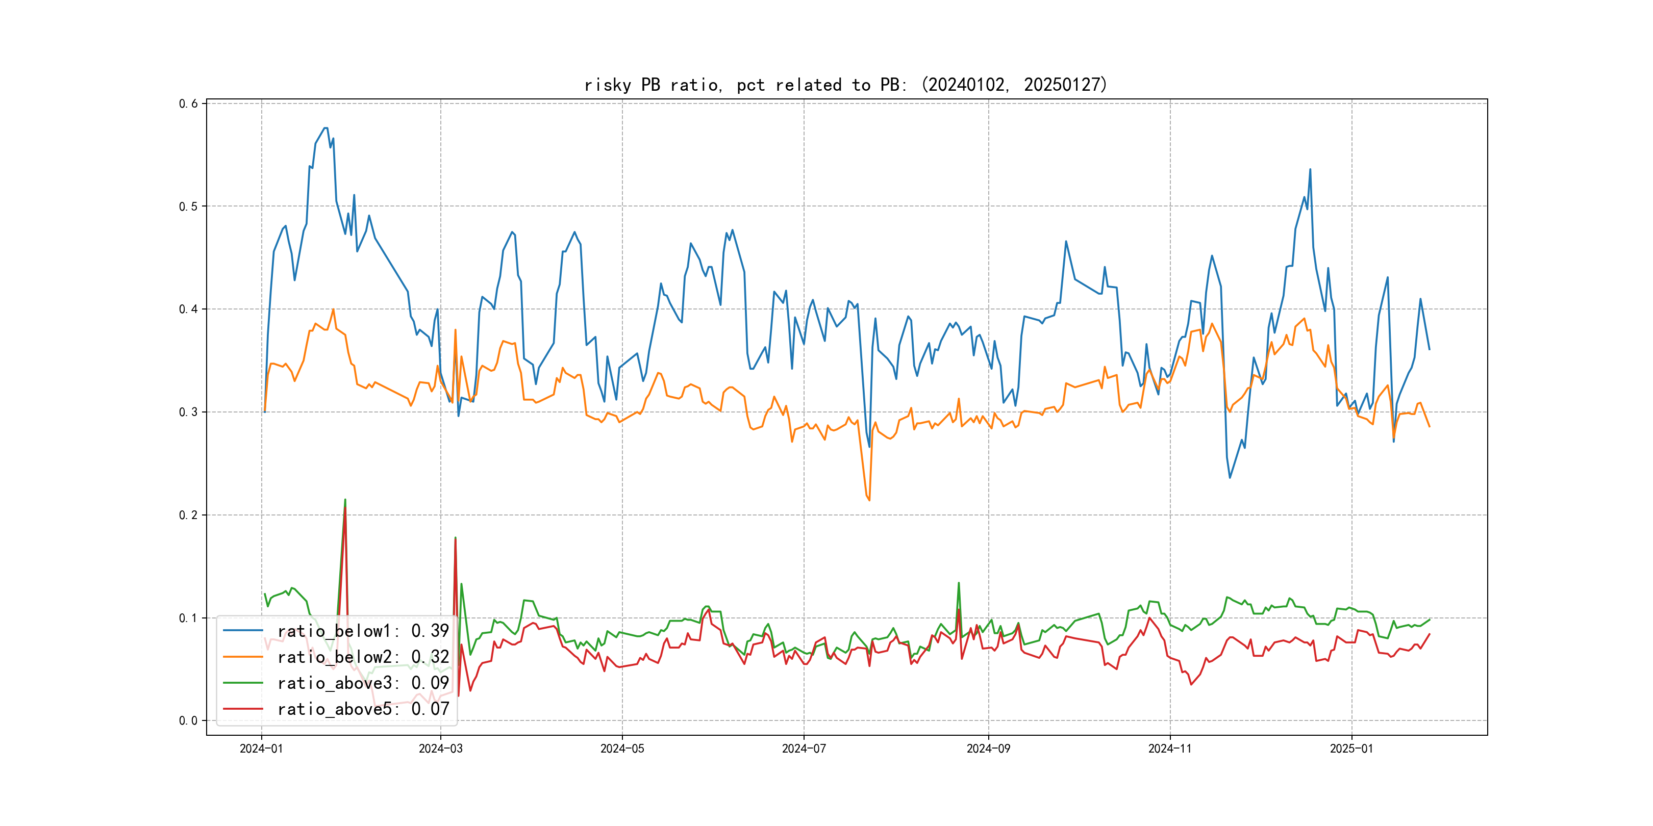Click the 2024-11 x-axis tick label

coord(1170,748)
